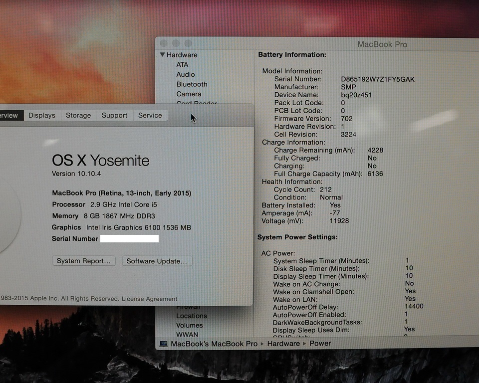Switch to the Storage tab
This screenshot has height=383, width=479.
78,116
